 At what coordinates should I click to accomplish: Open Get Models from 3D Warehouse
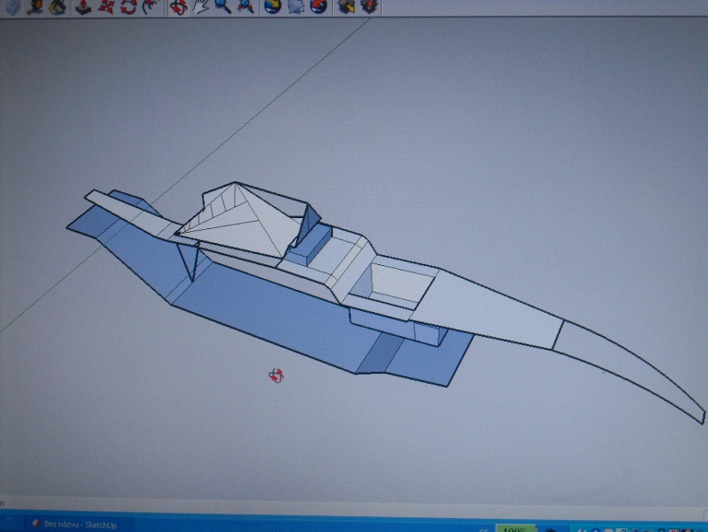click(x=347, y=6)
